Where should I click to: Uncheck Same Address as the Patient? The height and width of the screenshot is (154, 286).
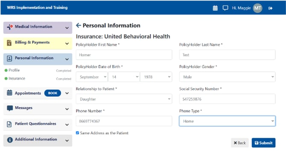pyautogui.click(x=78, y=133)
